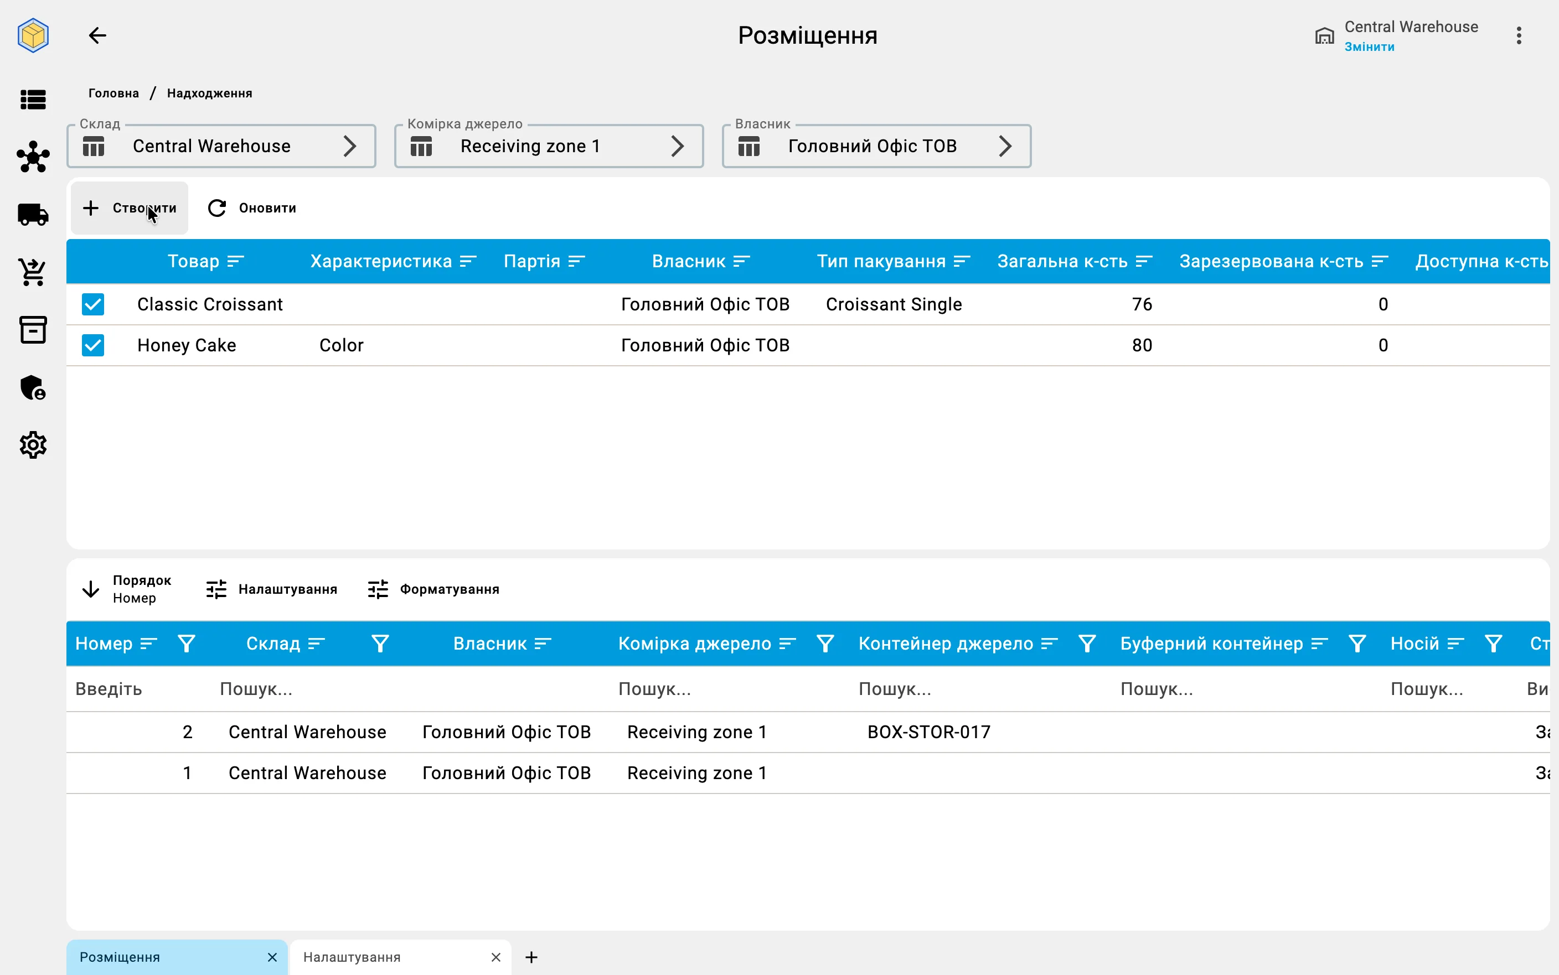
Task: Expand the Власник Головний Офіс ТОВ selector
Action: coord(876,147)
